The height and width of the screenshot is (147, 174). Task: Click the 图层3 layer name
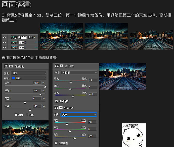[x=32, y=37]
